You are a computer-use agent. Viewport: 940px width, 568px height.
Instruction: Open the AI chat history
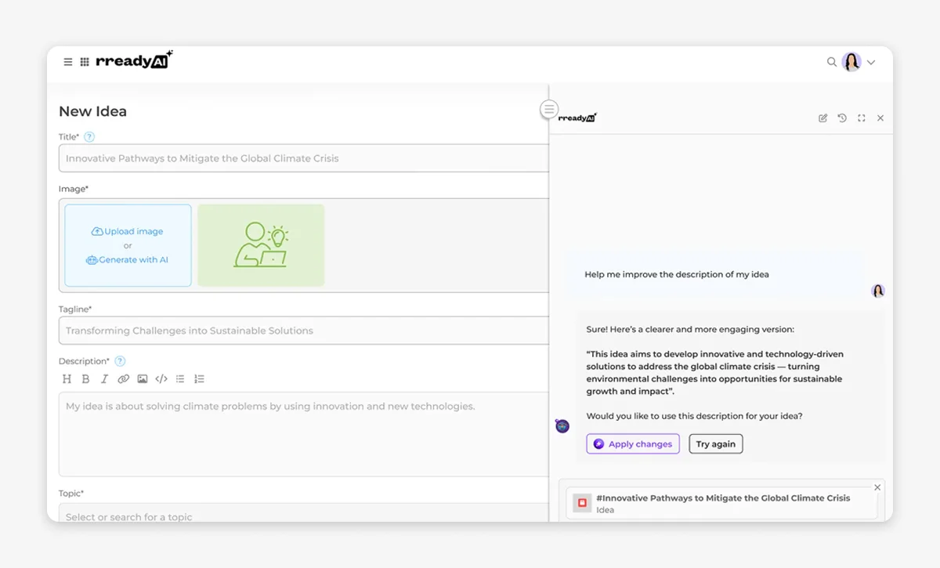tap(842, 118)
